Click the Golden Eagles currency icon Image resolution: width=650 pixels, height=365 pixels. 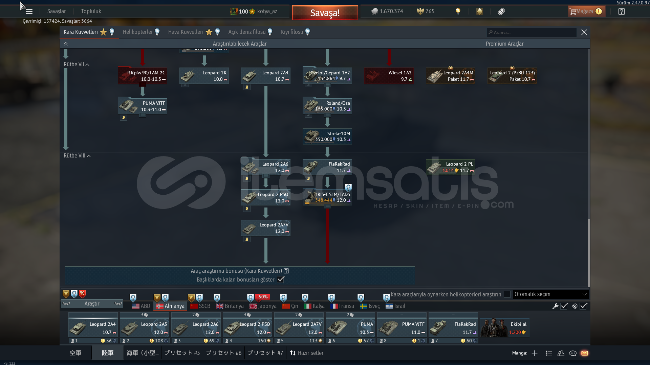(x=420, y=11)
